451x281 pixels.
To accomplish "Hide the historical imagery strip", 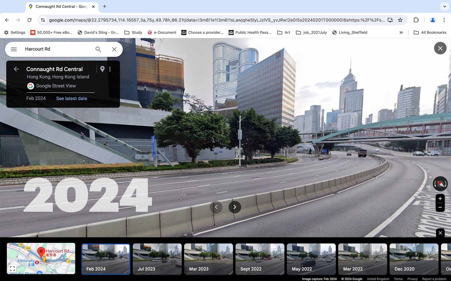I will [x=440, y=233].
